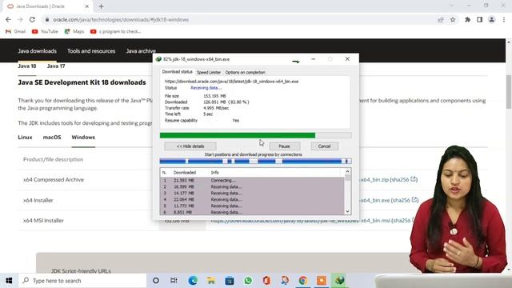Screen dimensions: 512x288
Task: Open the Chrome three-dot menu
Action: 504,19
